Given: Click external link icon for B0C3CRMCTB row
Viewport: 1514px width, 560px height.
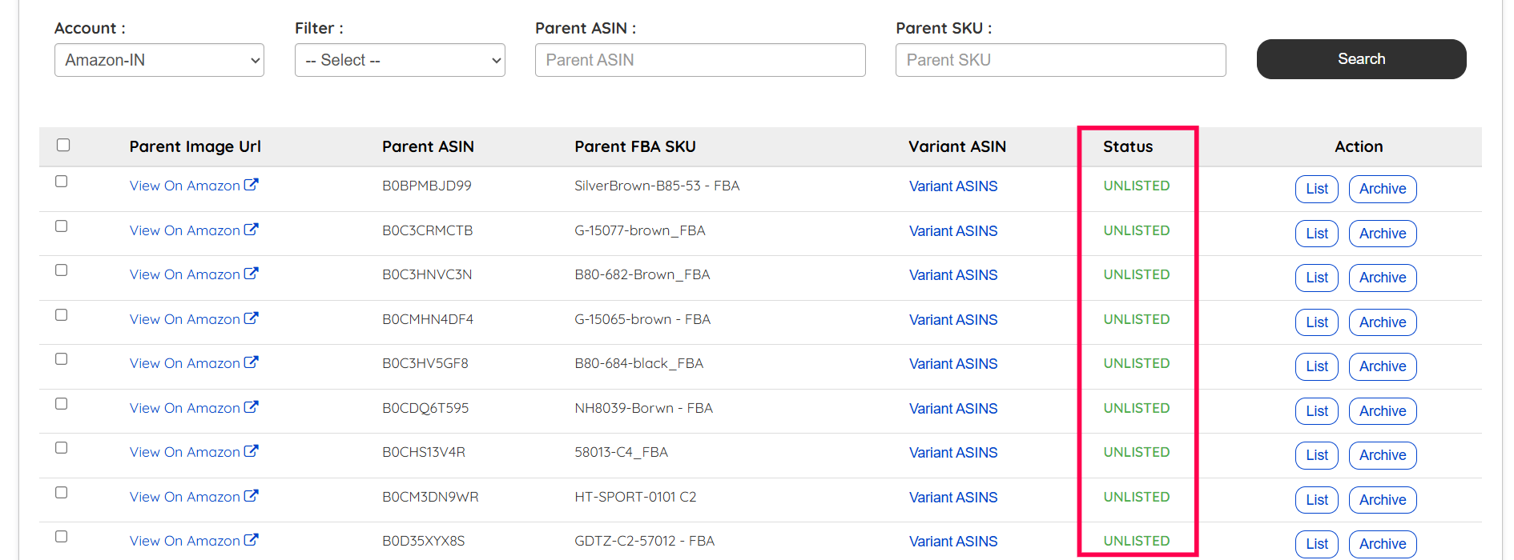Looking at the screenshot, I should tap(251, 230).
